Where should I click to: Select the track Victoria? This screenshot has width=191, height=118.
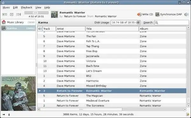(112, 61)
